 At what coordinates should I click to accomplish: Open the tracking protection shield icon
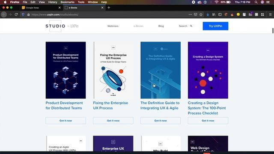(x=23, y=15)
